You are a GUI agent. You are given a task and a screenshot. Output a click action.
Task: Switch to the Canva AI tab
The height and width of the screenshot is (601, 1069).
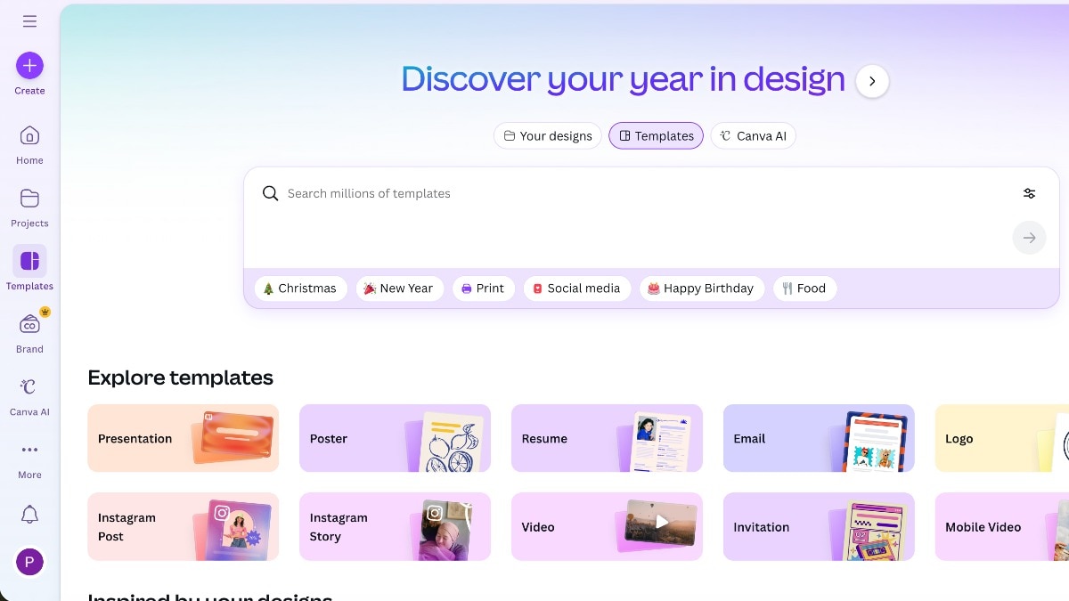tap(753, 135)
